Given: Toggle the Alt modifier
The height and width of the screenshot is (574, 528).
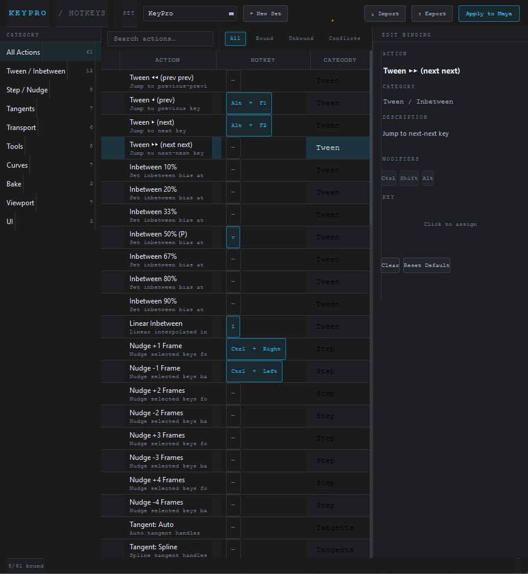Looking at the screenshot, I should click(x=427, y=178).
